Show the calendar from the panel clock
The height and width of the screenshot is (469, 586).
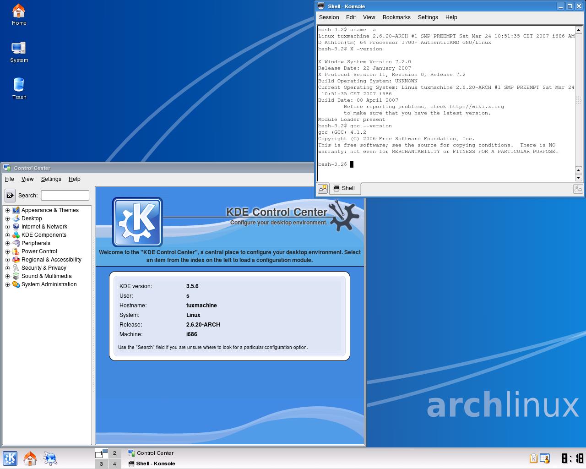(572, 458)
